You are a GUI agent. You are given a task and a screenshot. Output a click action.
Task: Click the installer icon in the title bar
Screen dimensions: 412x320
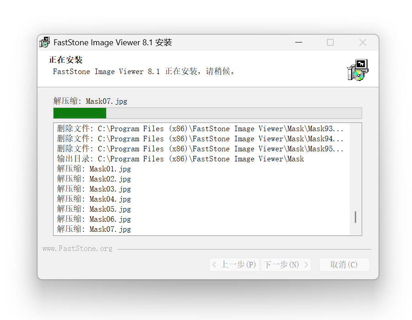[45, 42]
